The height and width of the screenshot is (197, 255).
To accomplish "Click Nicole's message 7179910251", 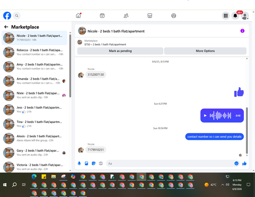I will click(96, 150).
